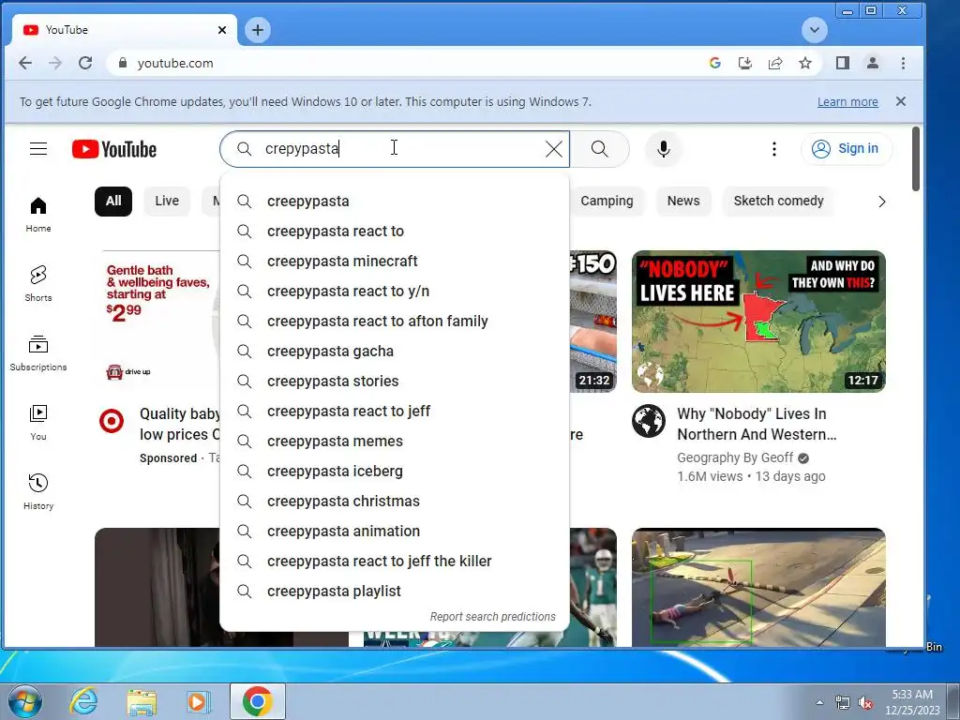
Task: Launch Internet Explorer from taskbar
Action: pos(83,701)
